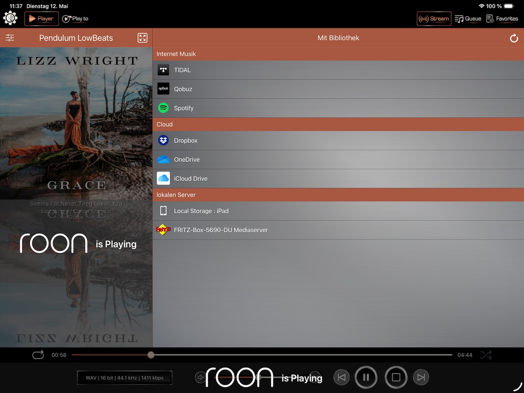Open Local Storage : iPad
This screenshot has width=524, height=393.
tap(338, 211)
